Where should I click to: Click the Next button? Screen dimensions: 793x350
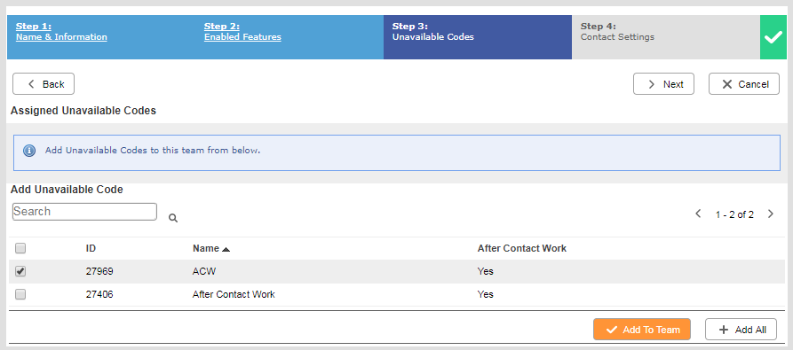coord(663,84)
